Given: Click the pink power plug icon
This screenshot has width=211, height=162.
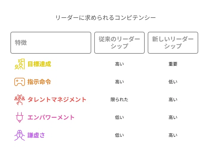Looking at the screenshot, I should click(x=20, y=117).
